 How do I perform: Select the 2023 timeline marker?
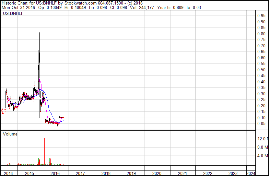[x=233, y=173]
